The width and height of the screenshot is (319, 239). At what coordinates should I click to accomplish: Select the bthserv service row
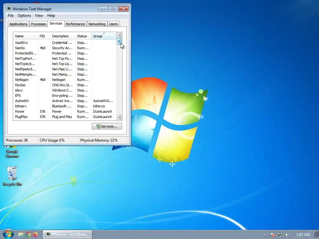[x=65, y=106]
